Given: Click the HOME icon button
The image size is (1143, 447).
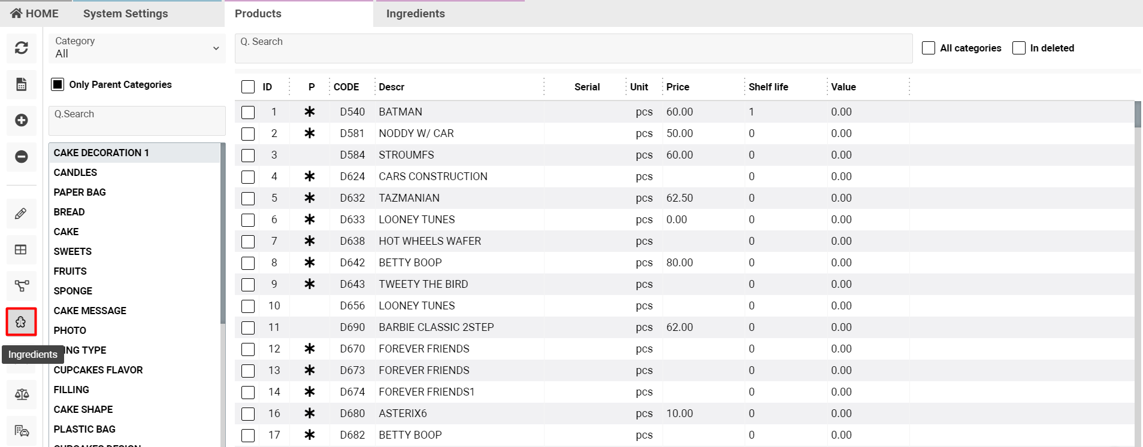Looking at the screenshot, I should click(35, 13).
